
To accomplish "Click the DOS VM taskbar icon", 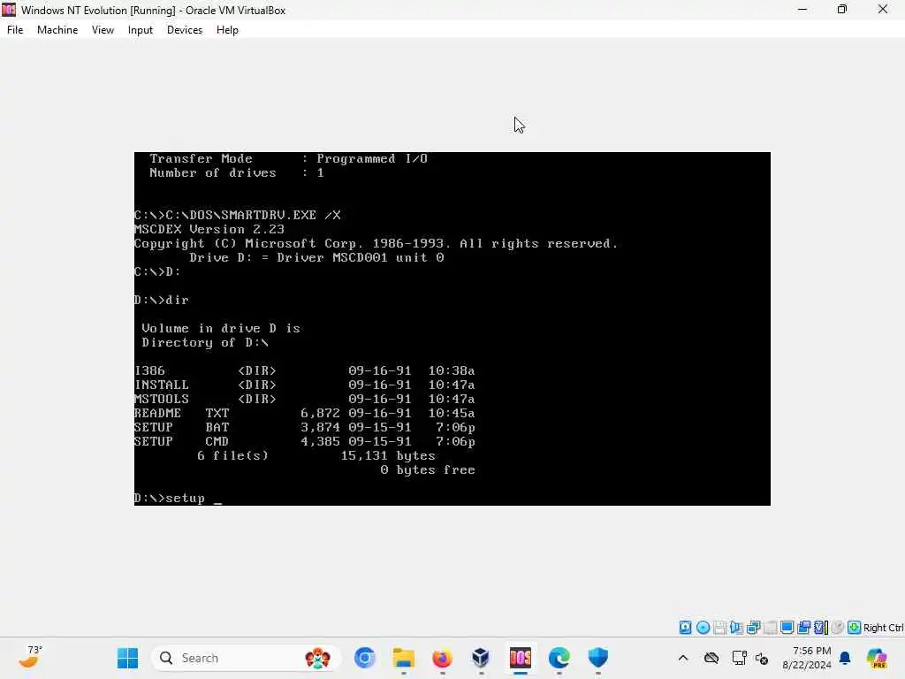I will tap(520, 658).
